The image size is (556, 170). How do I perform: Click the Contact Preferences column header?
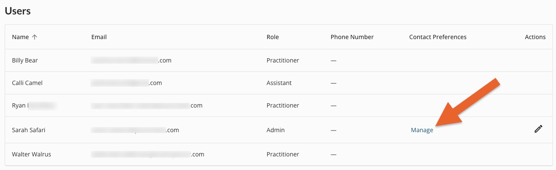[438, 37]
